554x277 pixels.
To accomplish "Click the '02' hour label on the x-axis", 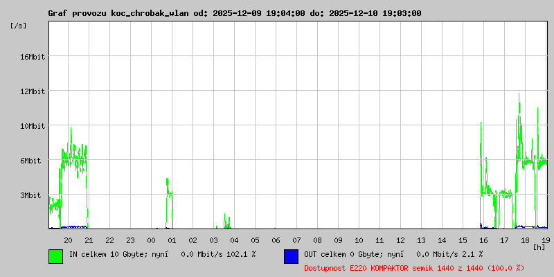I will click(193, 240).
